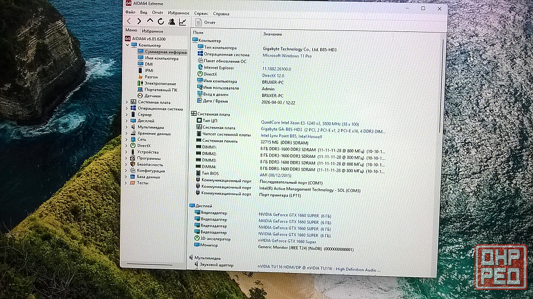Expand the Хранение данных tree node
533x299 pixels.
[x=126, y=133]
